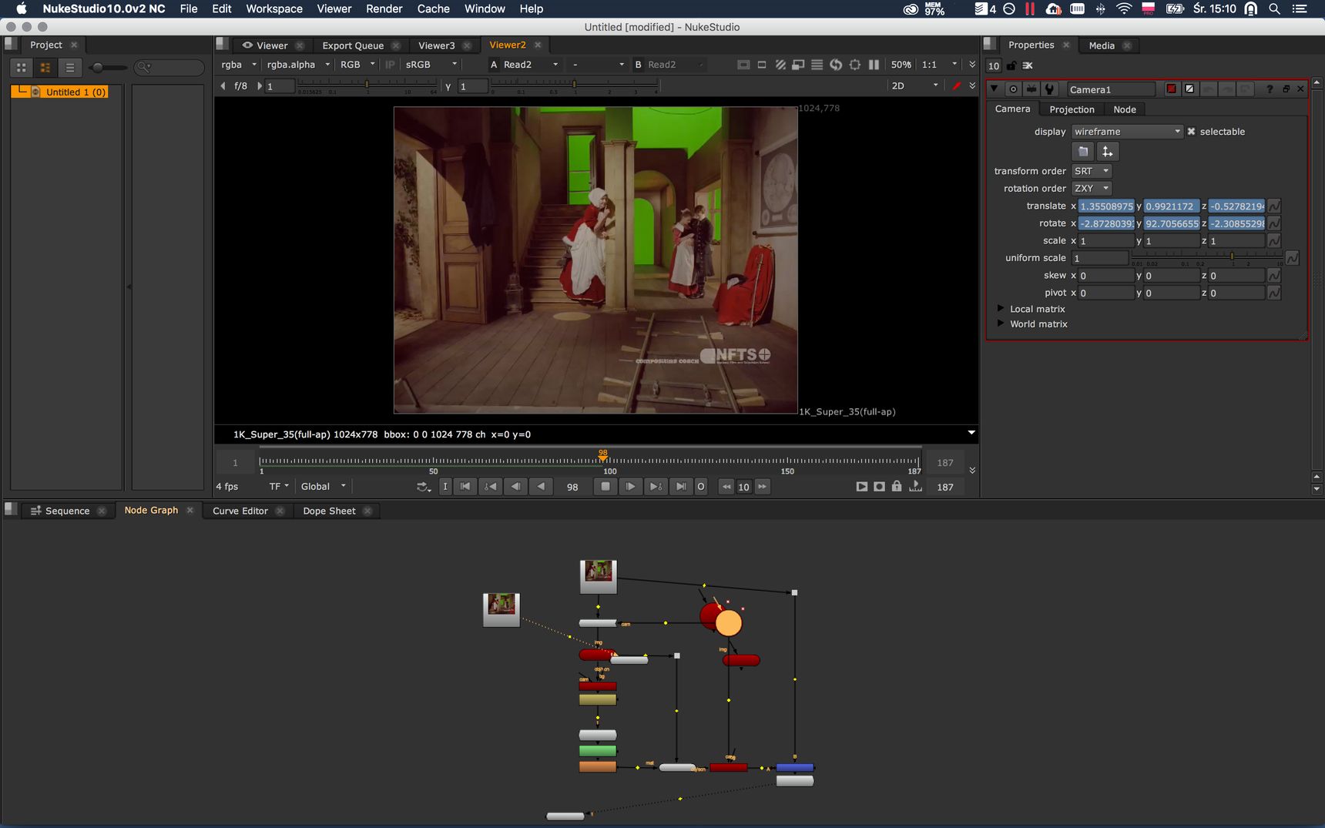The height and width of the screenshot is (828, 1325).
Task: Toggle the in-point I button
Action: 445,487
